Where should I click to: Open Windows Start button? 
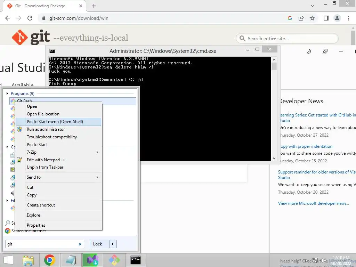[x=8, y=260]
